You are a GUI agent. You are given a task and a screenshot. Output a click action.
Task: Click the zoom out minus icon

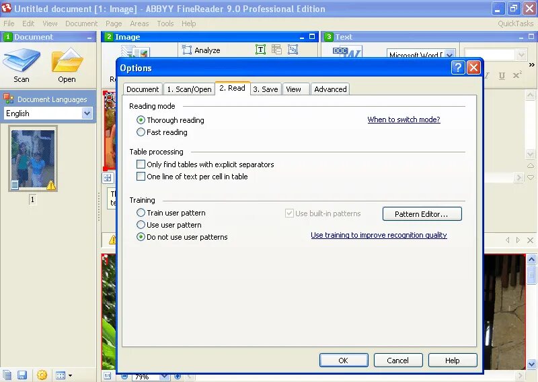(x=124, y=377)
